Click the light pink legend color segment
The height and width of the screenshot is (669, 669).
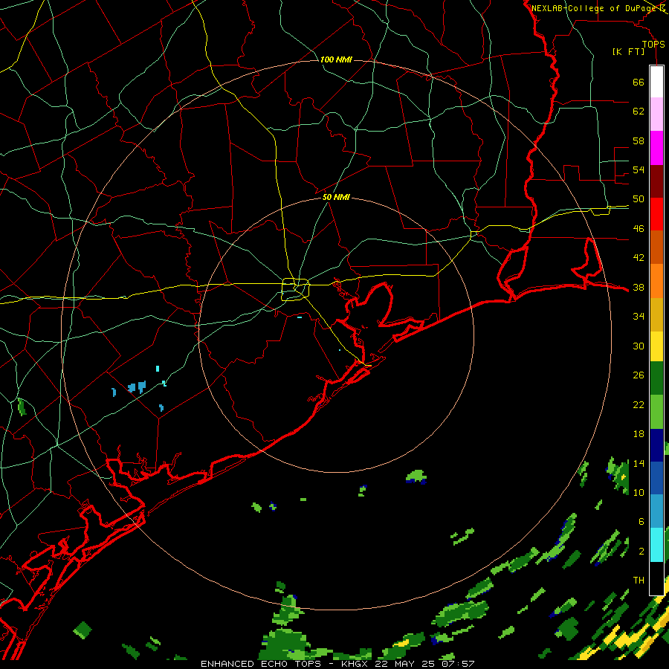click(x=656, y=114)
